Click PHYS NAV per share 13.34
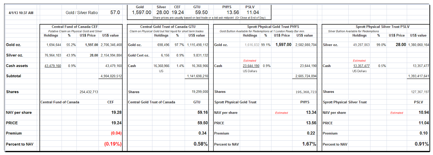This screenshot has width=433, height=155. point(311,112)
